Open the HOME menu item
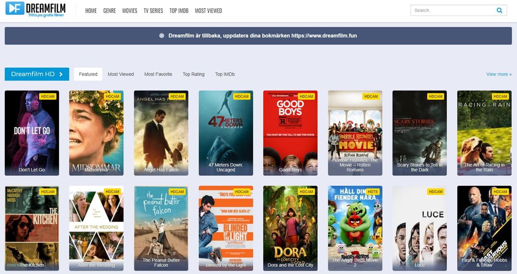Viewport: 517px width, 274px height. [x=91, y=11]
